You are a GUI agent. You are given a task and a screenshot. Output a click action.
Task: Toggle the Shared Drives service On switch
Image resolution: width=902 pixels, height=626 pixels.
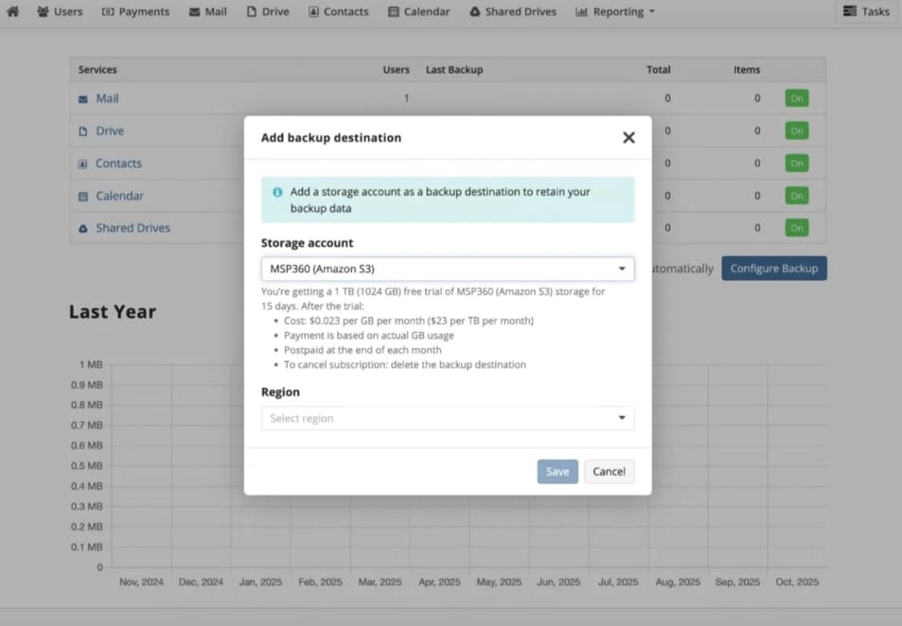[x=797, y=228]
